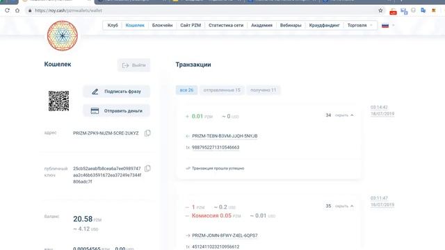445x250 pixels.
Task: Click the Комиссия 0.05 PZM line
Action: coord(216,216)
